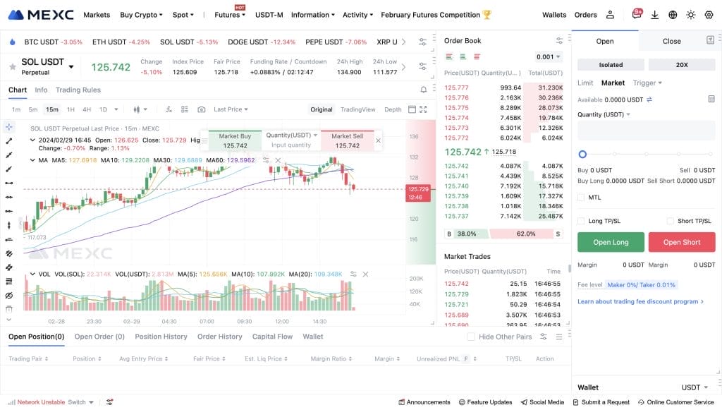Click the camera screenshot icon above chart
The image size is (722, 410).
click(201, 109)
